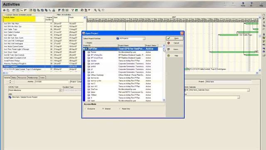Click the Project Status column header

click(151, 45)
